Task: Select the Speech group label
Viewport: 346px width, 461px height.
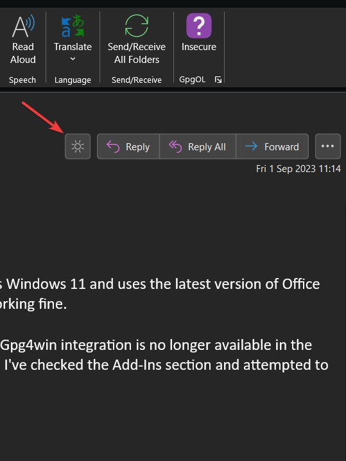Action: pos(22,80)
